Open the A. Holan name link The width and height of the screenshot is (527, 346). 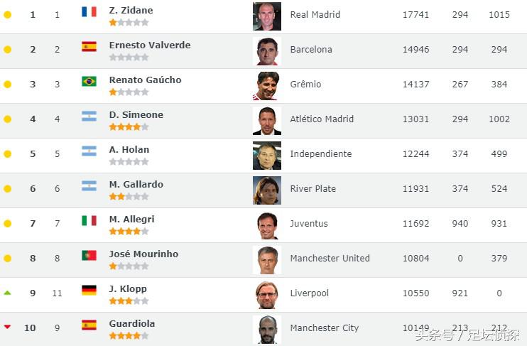click(129, 149)
